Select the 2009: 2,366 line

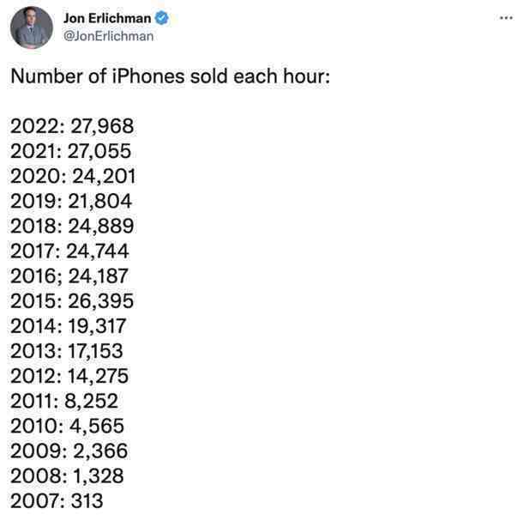(x=69, y=451)
